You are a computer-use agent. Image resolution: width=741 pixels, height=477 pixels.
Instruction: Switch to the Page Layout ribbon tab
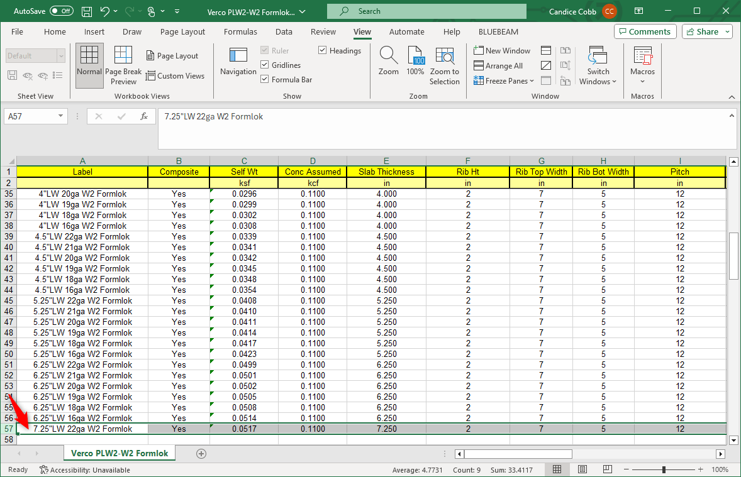point(182,32)
